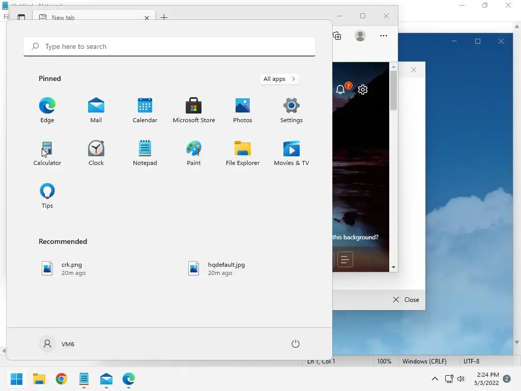Open the network status tray icon

pos(449,379)
